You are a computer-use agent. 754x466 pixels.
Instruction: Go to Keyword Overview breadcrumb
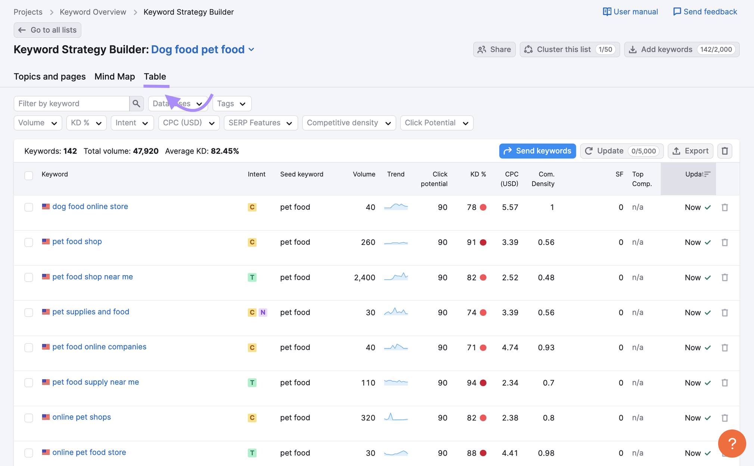click(93, 12)
